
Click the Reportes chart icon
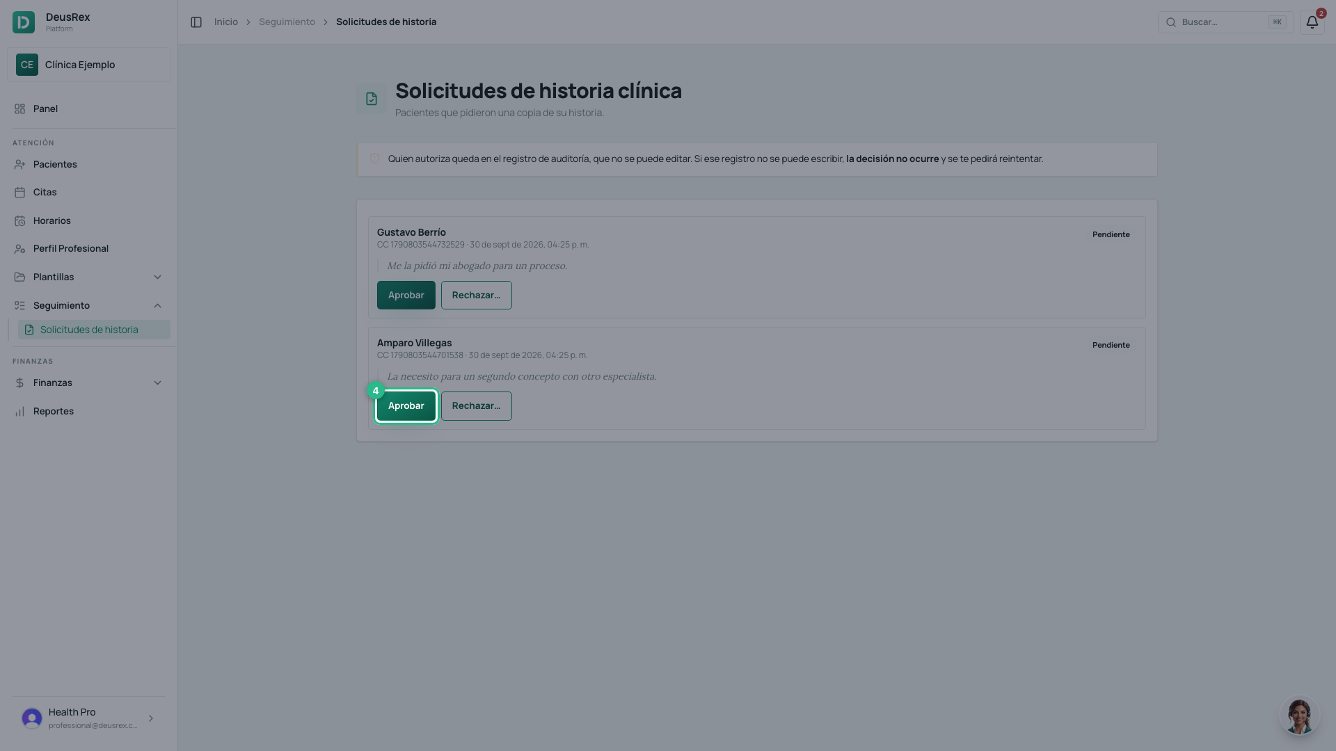pyautogui.click(x=19, y=412)
